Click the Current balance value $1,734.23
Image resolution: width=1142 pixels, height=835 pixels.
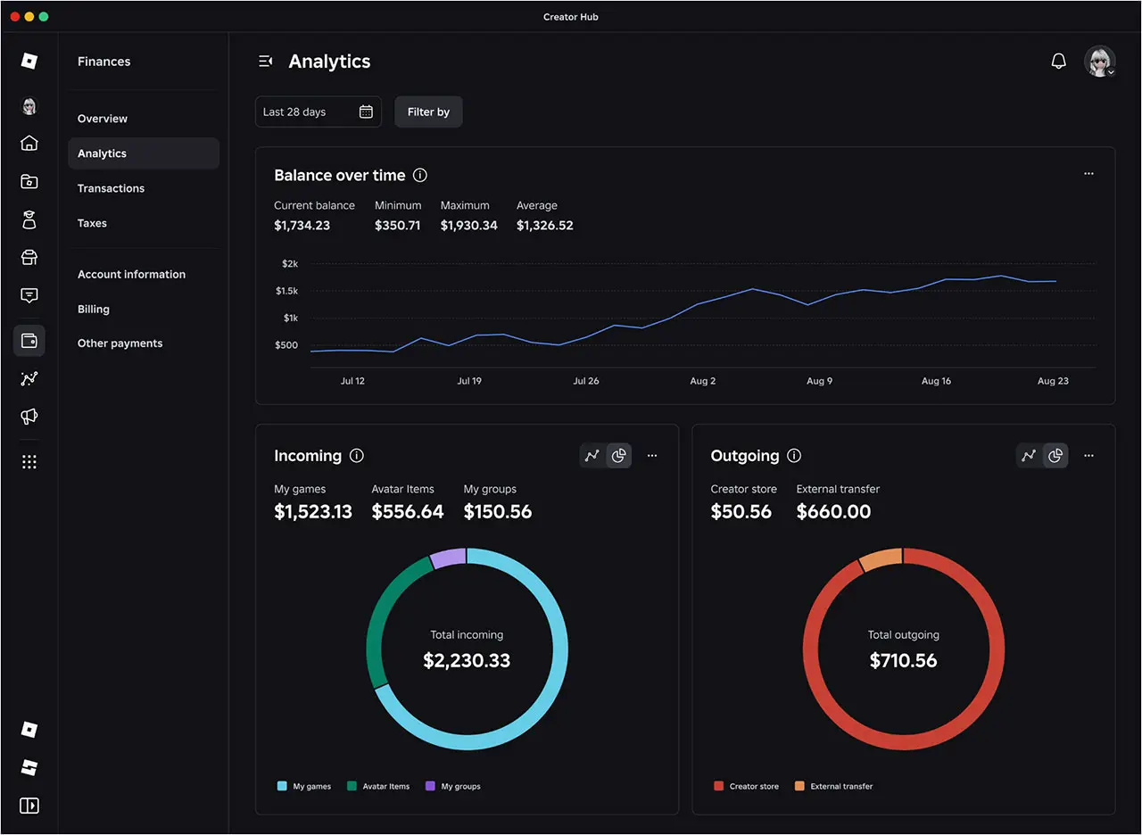click(302, 226)
